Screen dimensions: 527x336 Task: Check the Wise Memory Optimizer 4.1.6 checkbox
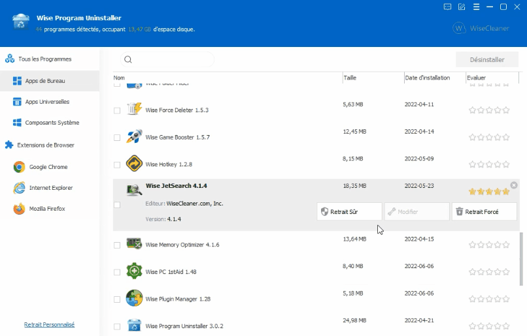[x=117, y=245]
